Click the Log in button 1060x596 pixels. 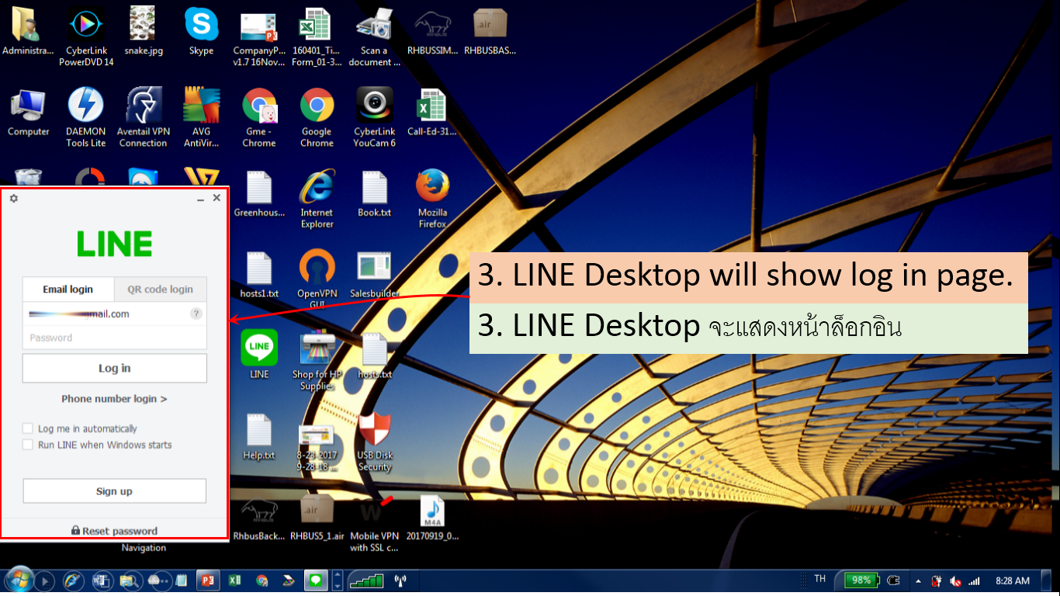pos(114,368)
